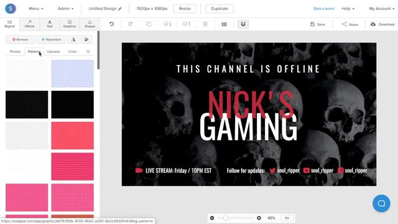This screenshot has height=224, width=398.
Task: Toggle the grid overlay icon
Action: point(224,24)
